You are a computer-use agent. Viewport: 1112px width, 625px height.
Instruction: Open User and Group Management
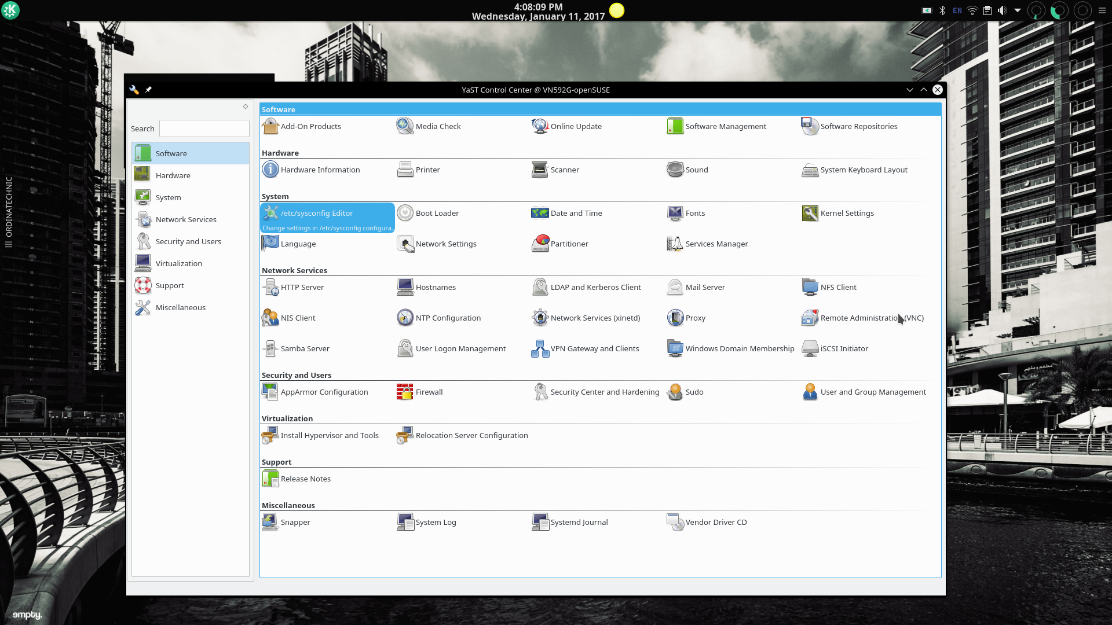864,392
